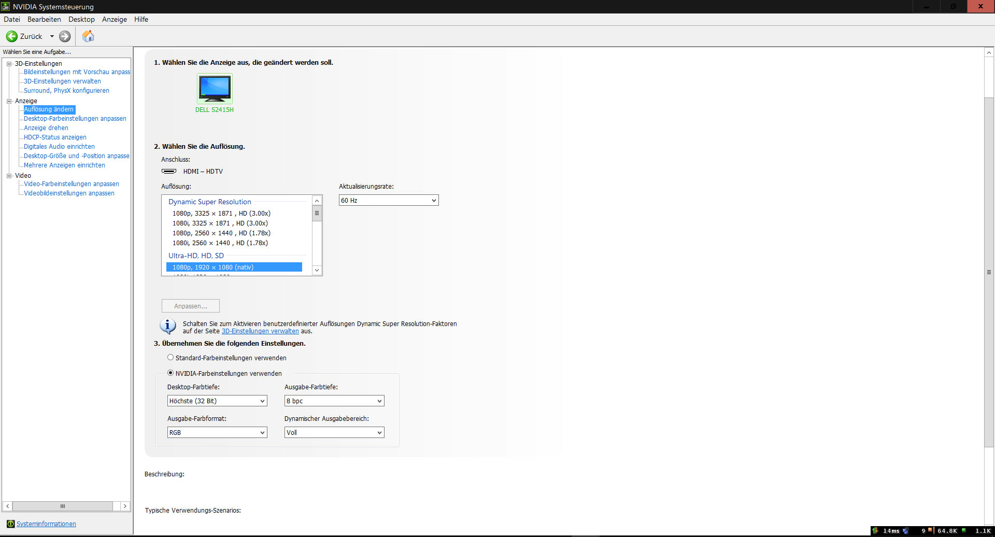Click the NVIDIA Systemsteuerung title bar icon
This screenshot has width=995, height=537.
click(x=6, y=6)
